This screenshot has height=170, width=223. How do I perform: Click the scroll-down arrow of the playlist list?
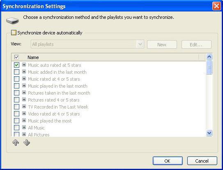coord(209,133)
